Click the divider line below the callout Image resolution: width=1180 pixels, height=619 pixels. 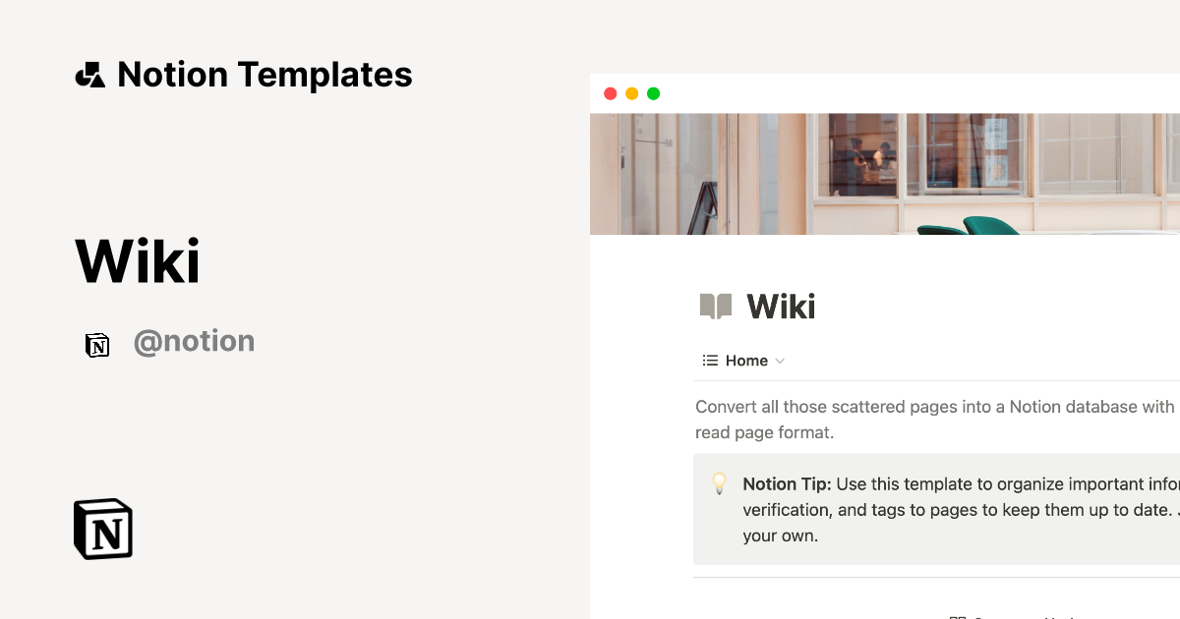point(934,578)
